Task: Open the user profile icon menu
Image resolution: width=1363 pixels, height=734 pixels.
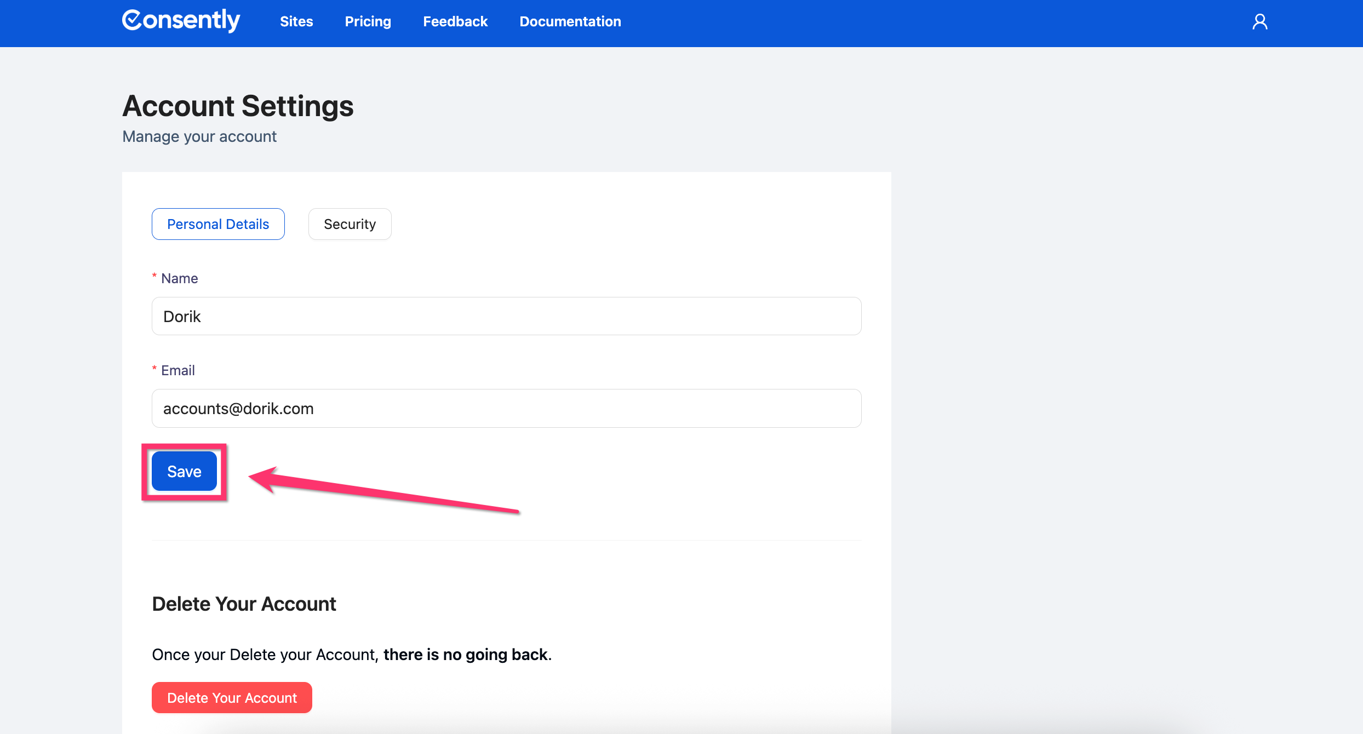Action: coord(1259,22)
